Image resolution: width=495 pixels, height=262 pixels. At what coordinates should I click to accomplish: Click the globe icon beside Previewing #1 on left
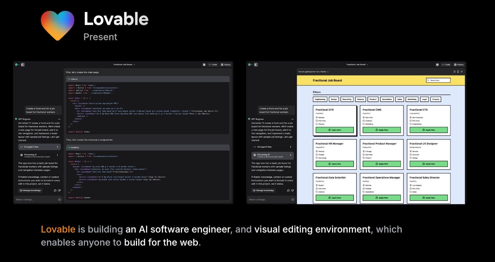pos(21,155)
